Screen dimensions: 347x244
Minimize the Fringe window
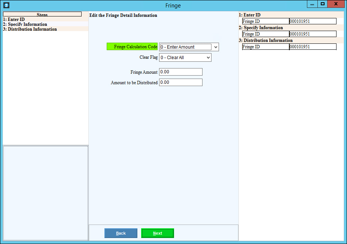(312, 4)
